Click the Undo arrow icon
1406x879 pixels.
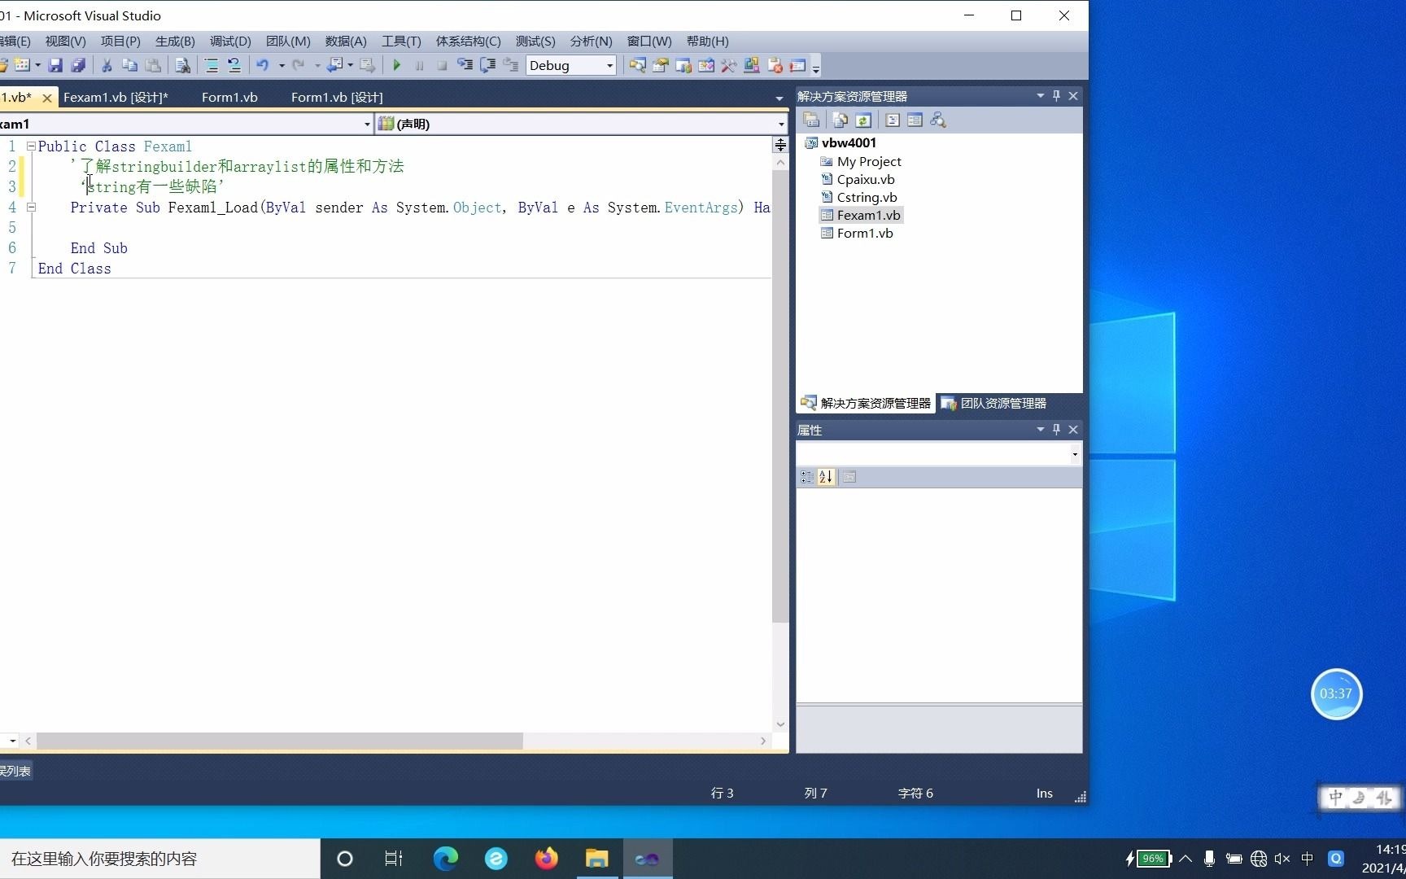263,65
